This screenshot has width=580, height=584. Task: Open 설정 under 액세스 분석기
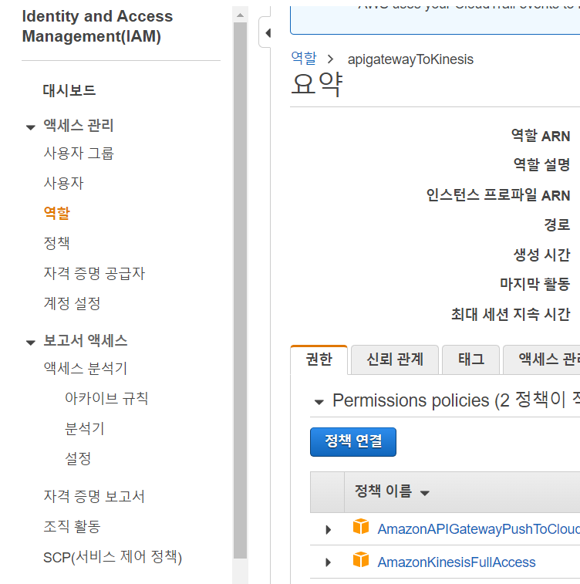(x=78, y=458)
